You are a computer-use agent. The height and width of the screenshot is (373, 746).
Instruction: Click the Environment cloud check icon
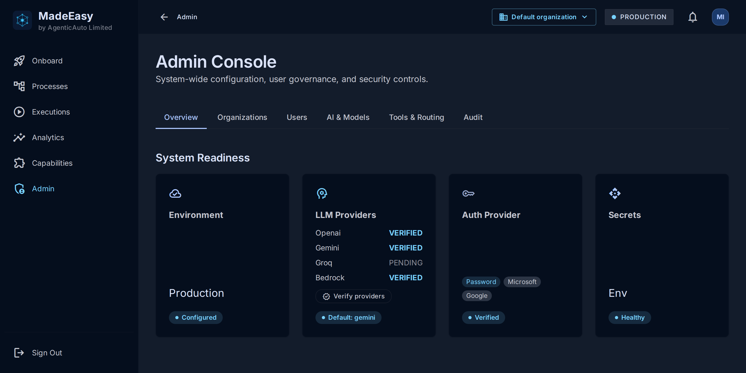[175, 193]
